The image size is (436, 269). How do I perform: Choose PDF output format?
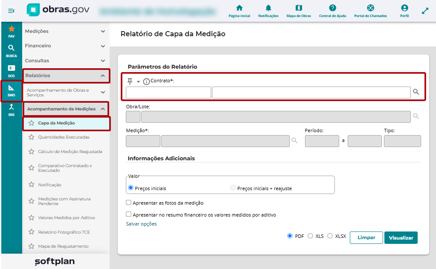point(290,236)
